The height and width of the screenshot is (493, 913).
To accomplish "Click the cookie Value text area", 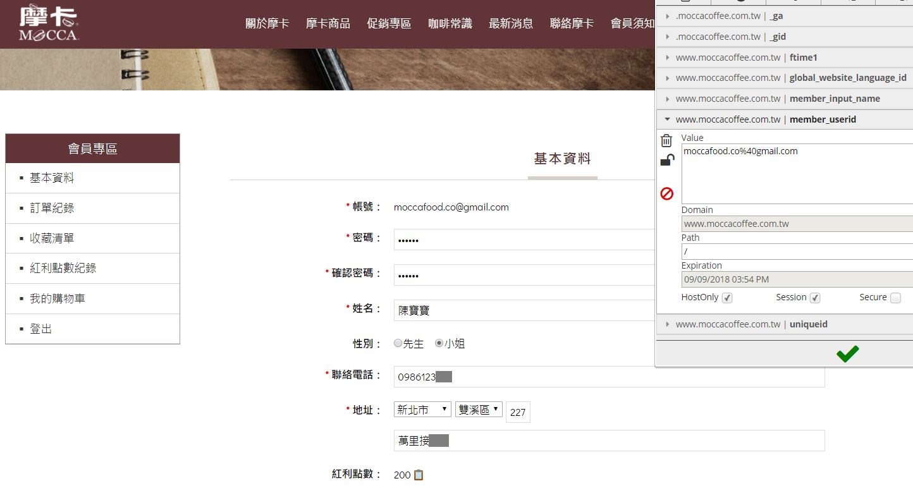I will tap(797, 174).
